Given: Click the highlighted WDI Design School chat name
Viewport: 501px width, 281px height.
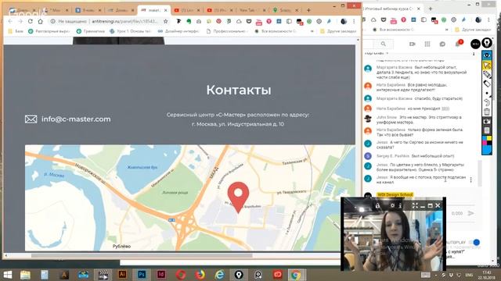Looking at the screenshot, I should (x=395, y=194).
